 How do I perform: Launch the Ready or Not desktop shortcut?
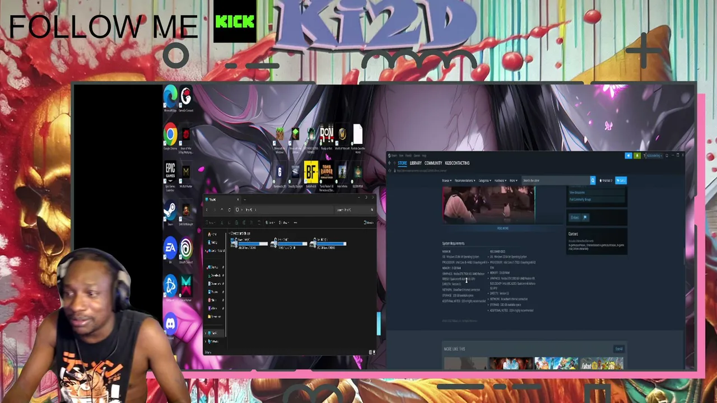326,137
